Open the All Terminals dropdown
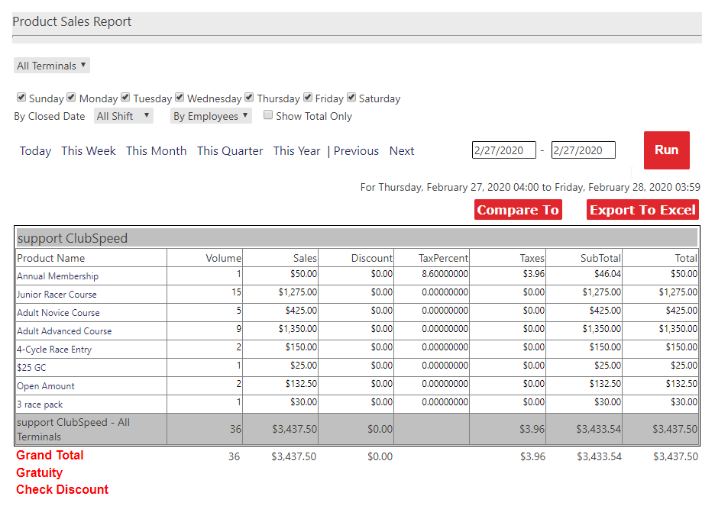 click(51, 66)
